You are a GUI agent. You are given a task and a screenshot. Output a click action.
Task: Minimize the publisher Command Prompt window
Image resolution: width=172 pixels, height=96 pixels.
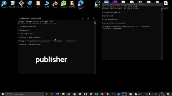tap(83, 19)
